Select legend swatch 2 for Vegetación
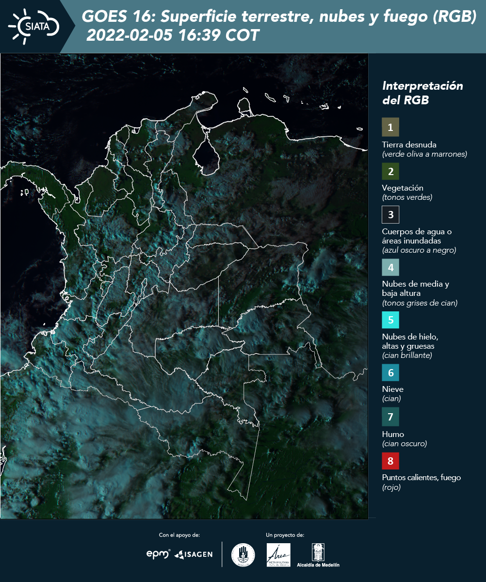 click(390, 171)
